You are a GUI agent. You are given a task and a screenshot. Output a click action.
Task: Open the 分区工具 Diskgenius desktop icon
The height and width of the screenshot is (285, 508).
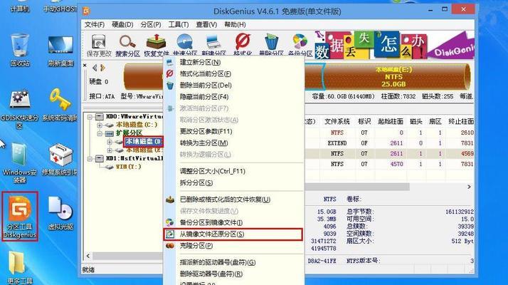(20, 216)
